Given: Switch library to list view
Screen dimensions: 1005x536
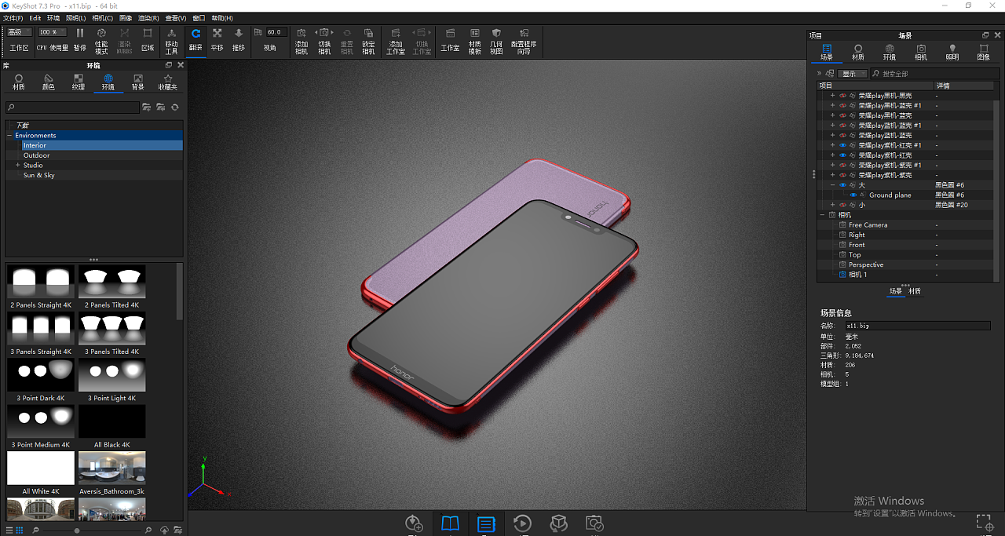Looking at the screenshot, I should pos(10,531).
